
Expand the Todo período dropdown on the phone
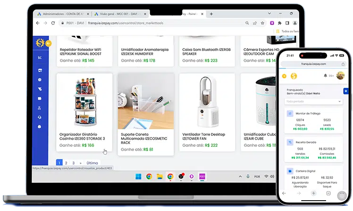pos(313,101)
